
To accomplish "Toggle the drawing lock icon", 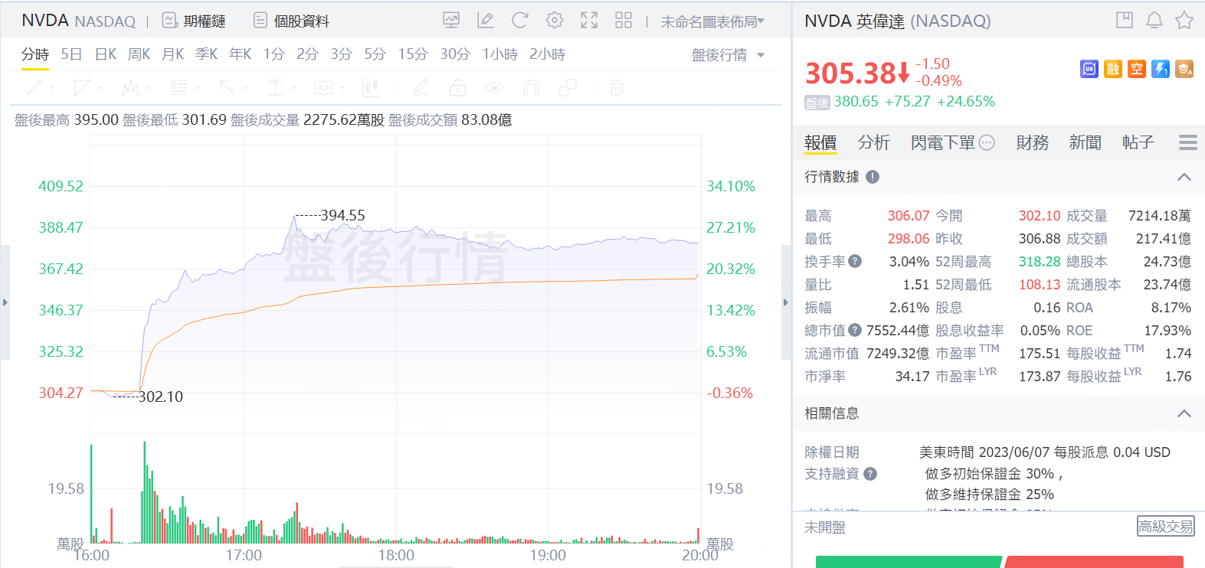I will (x=457, y=88).
